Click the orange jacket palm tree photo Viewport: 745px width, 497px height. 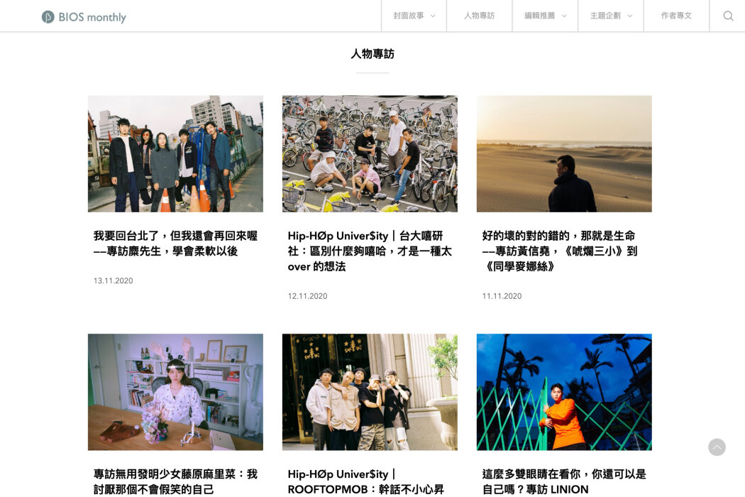coord(564,392)
